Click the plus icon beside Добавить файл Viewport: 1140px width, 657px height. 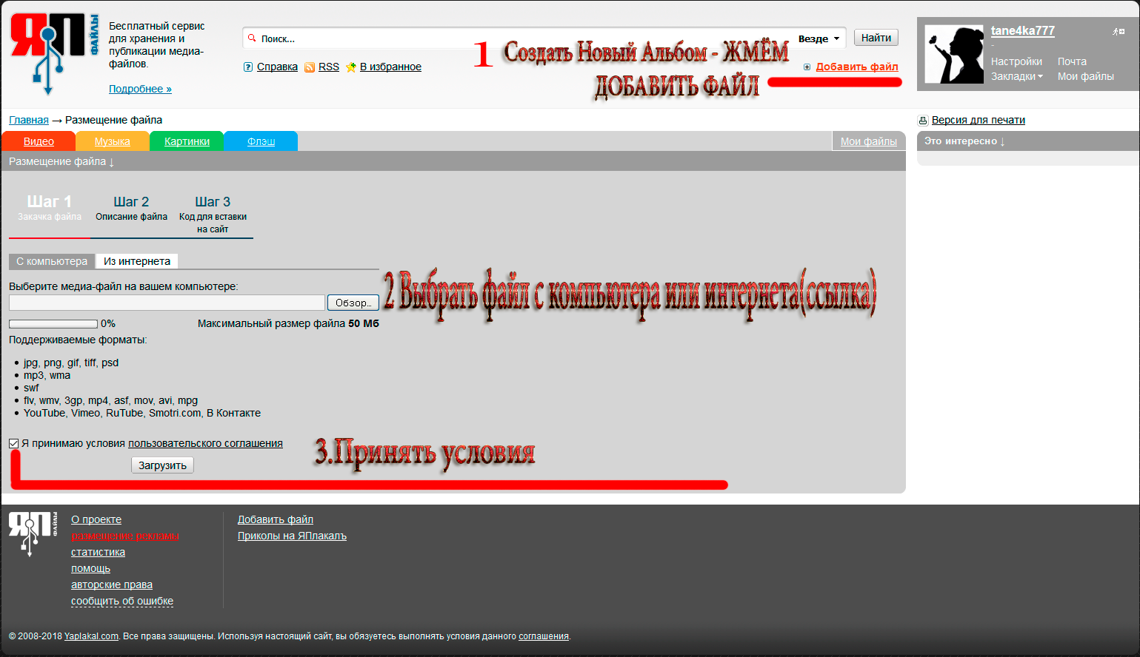(x=807, y=67)
